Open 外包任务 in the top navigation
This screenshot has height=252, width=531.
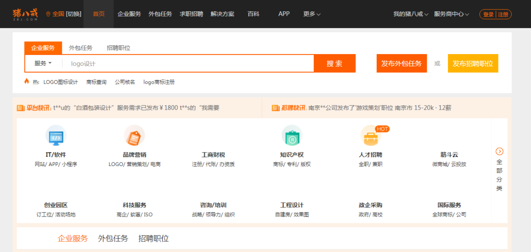pyautogui.click(x=160, y=14)
